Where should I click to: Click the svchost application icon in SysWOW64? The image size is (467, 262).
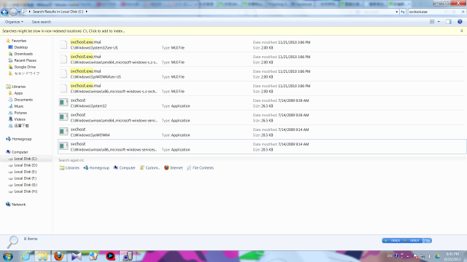click(63, 132)
